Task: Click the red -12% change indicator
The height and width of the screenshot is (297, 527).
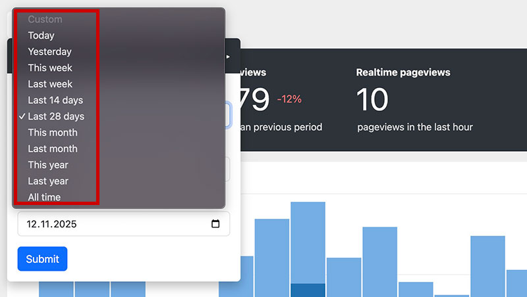Action: [289, 99]
